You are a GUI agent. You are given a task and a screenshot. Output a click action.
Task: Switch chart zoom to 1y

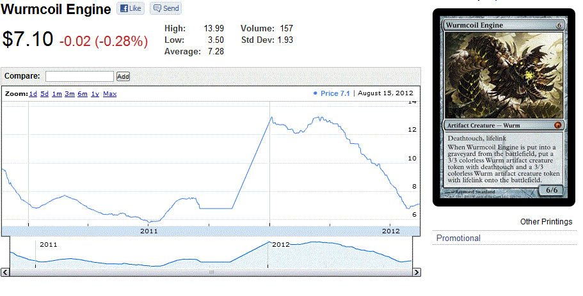[95, 94]
